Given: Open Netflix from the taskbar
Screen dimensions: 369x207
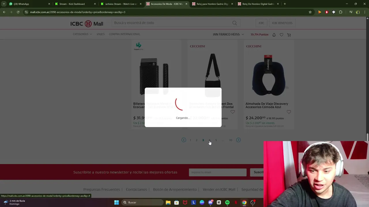Looking at the screenshot, I should 236,202.
